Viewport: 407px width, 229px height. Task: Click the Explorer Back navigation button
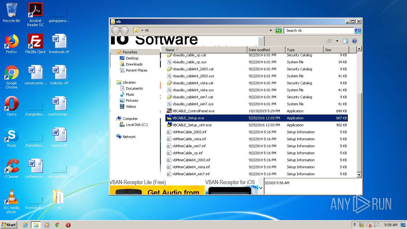click(x=115, y=31)
